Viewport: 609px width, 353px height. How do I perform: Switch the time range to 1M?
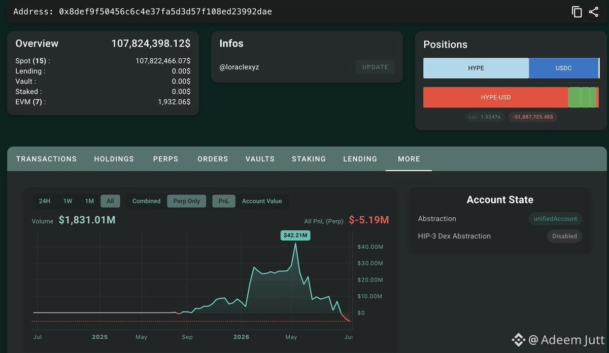[89, 201]
